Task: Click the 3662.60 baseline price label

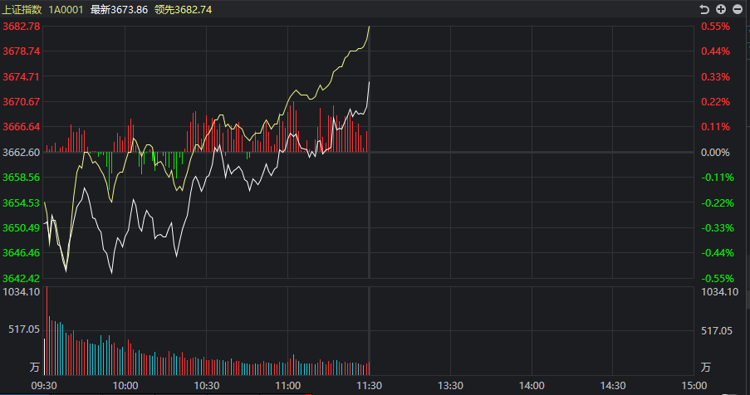Action: [x=22, y=153]
